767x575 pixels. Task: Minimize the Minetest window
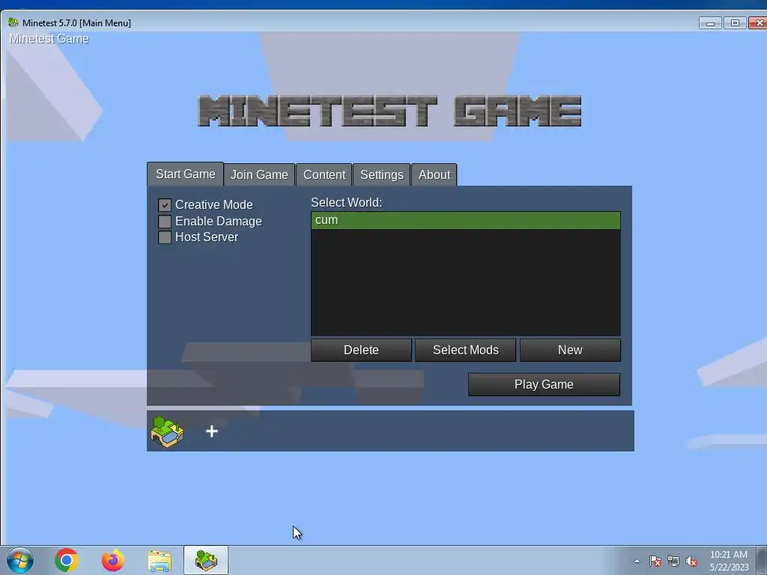[710, 23]
